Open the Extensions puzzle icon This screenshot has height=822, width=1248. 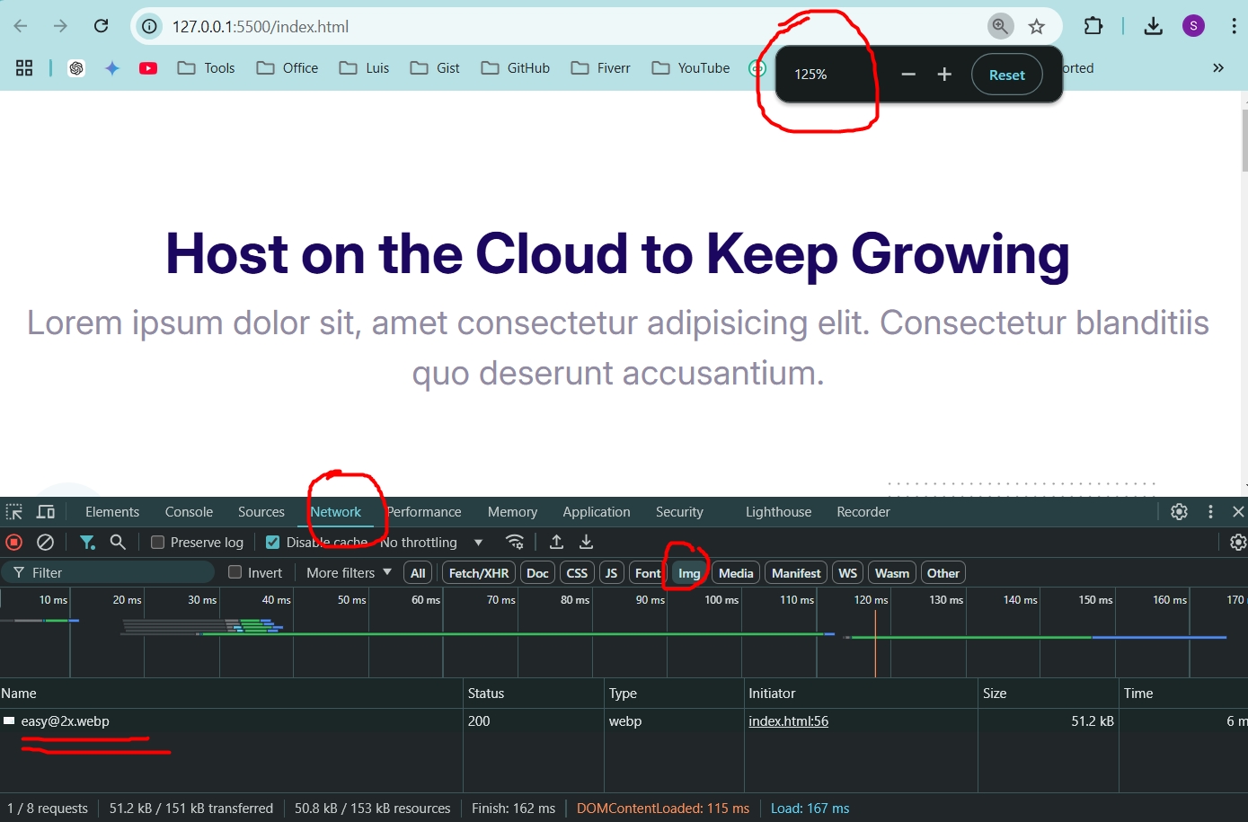coord(1093,26)
